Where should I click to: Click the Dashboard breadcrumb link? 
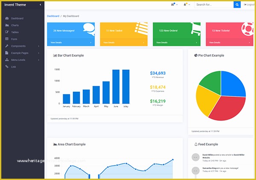(53, 16)
